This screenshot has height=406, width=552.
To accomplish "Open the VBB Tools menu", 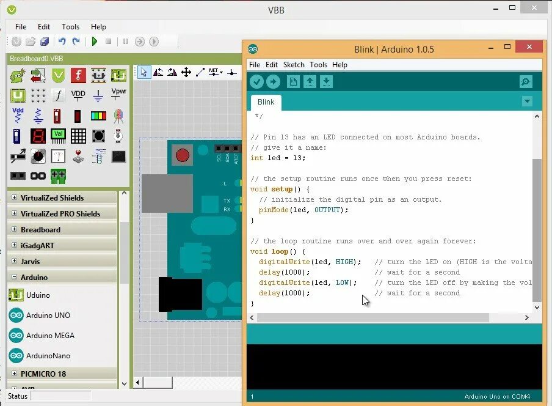I will 70,27.
